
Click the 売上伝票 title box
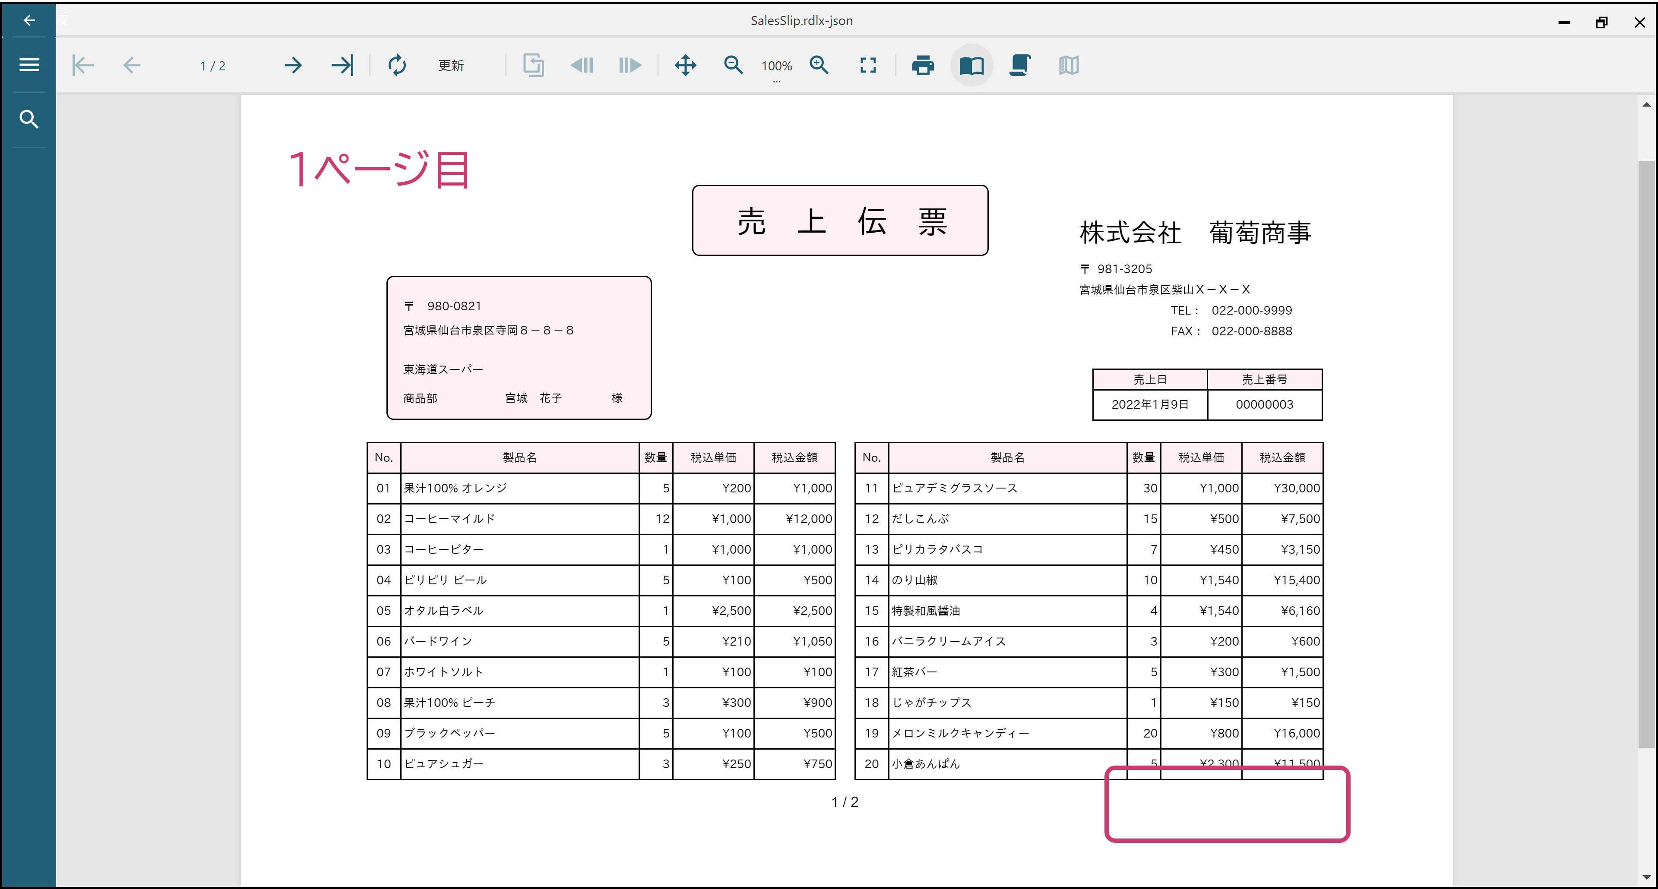[x=840, y=221]
